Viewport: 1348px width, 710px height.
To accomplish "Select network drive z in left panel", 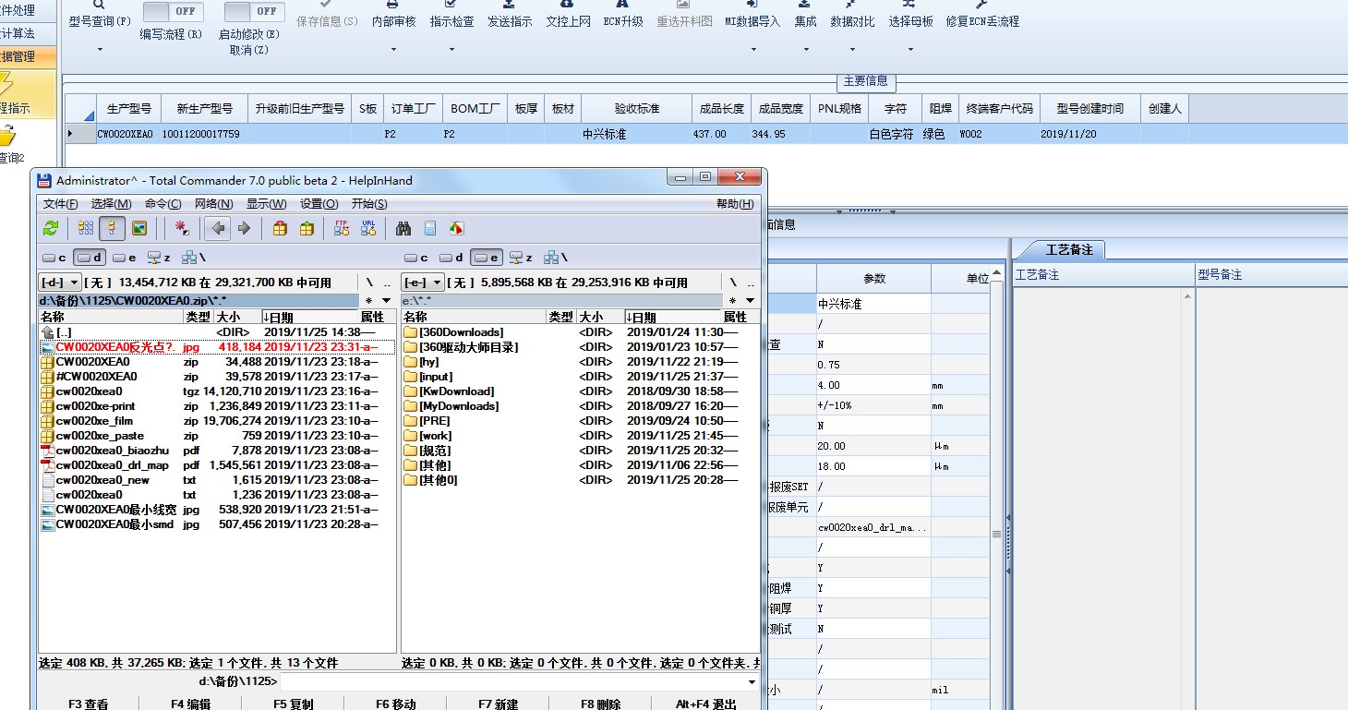I will (x=161, y=258).
